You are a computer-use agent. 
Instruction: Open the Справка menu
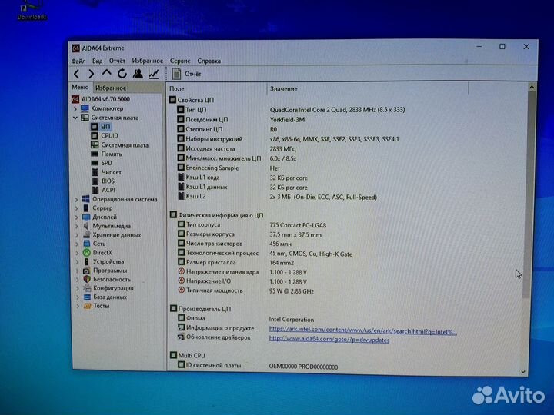209,61
